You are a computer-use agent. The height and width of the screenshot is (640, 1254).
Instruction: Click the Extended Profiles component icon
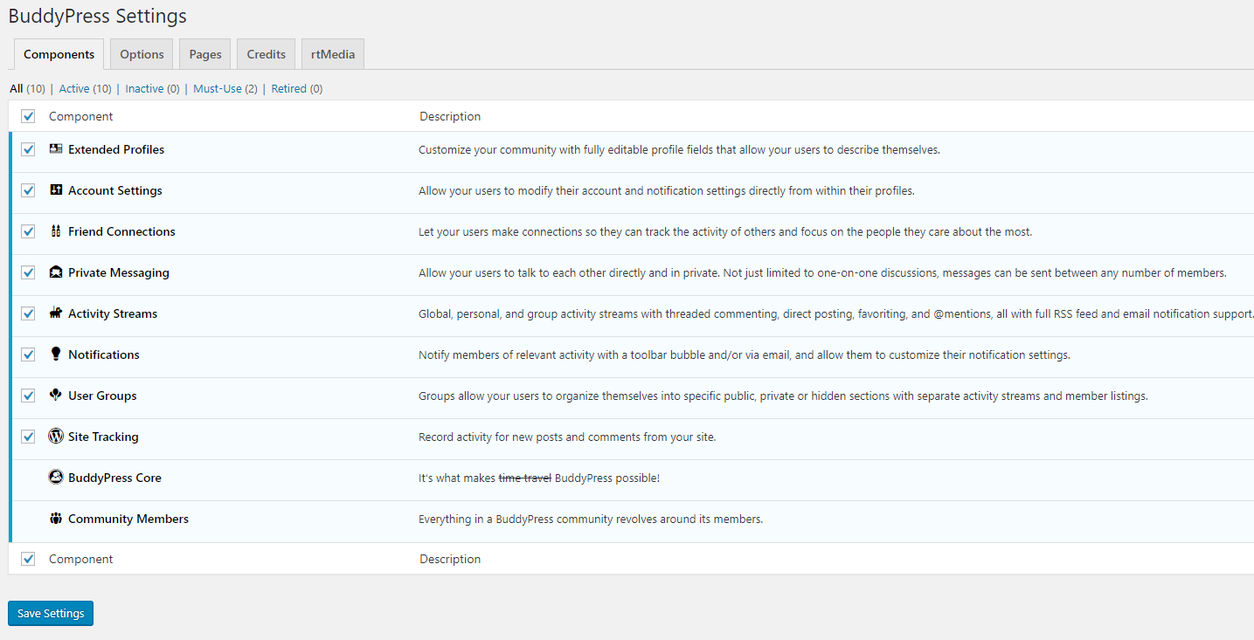tap(56, 149)
